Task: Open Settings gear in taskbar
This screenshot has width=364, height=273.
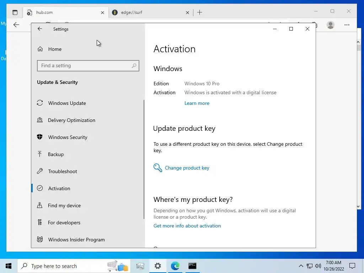Action: click(x=157, y=266)
